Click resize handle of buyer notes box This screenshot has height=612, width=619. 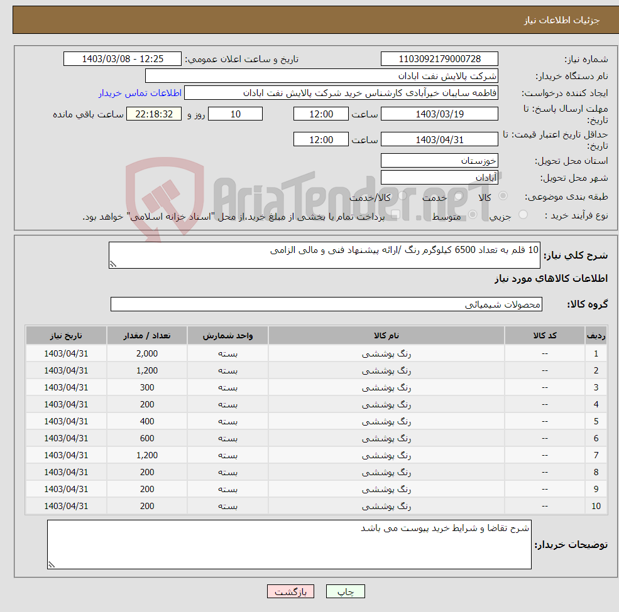52,565
